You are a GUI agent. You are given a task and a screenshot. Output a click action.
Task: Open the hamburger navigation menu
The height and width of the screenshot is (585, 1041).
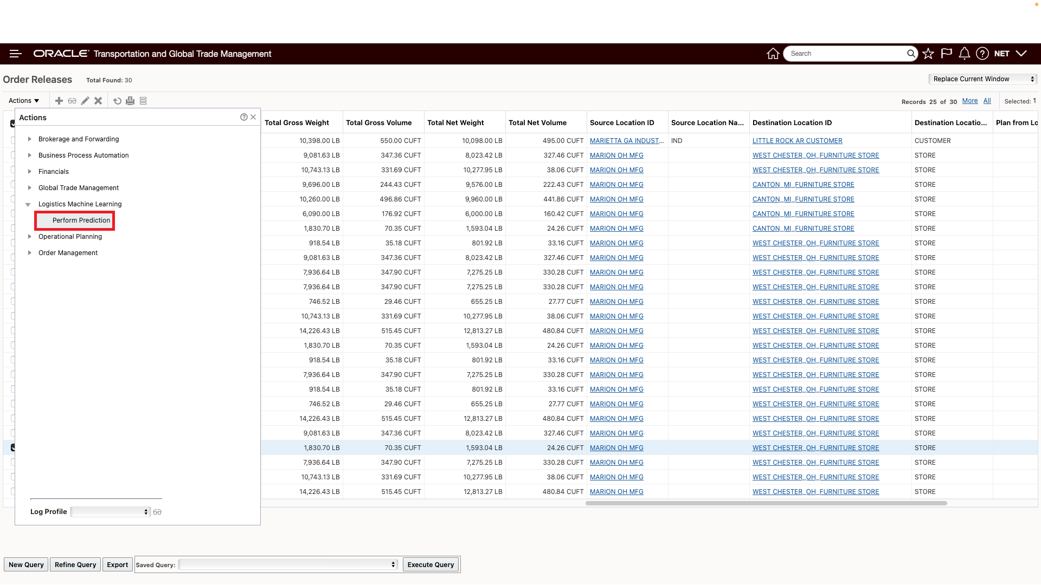(x=15, y=54)
